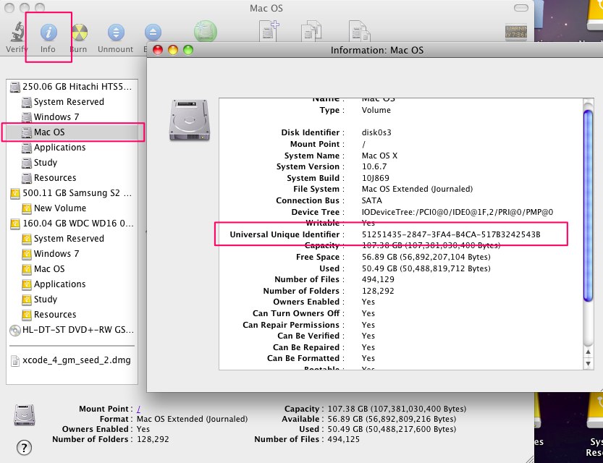The height and width of the screenshot is (463, 603).
Task: Close the Information: Mac OS window
Action: tap(158, 50)
